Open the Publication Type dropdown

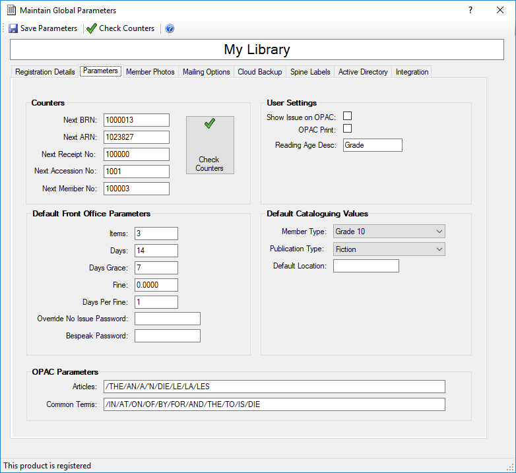pyautogui.click(x=389, y=249)
